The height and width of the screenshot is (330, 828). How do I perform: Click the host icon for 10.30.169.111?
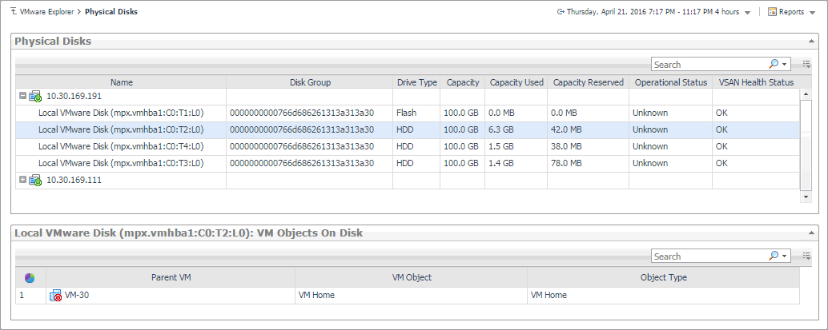tap(35, 181)
